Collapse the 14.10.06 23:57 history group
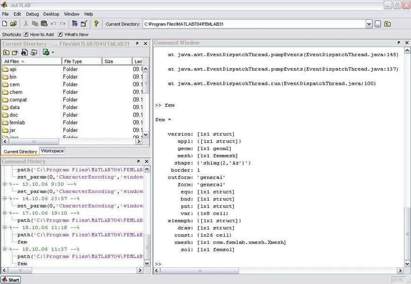The image size is (411, 284). [4, 199]
